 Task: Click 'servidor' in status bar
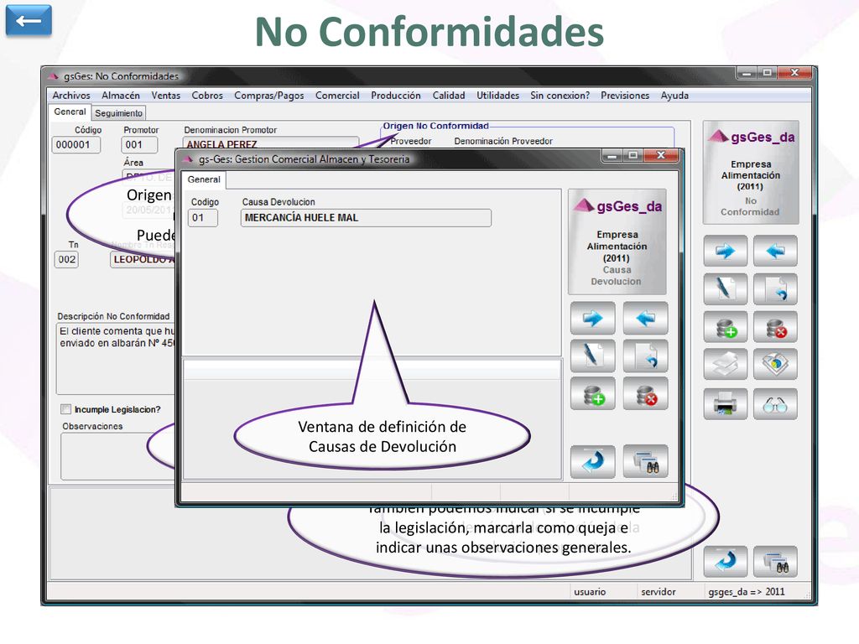click(659, 592)
